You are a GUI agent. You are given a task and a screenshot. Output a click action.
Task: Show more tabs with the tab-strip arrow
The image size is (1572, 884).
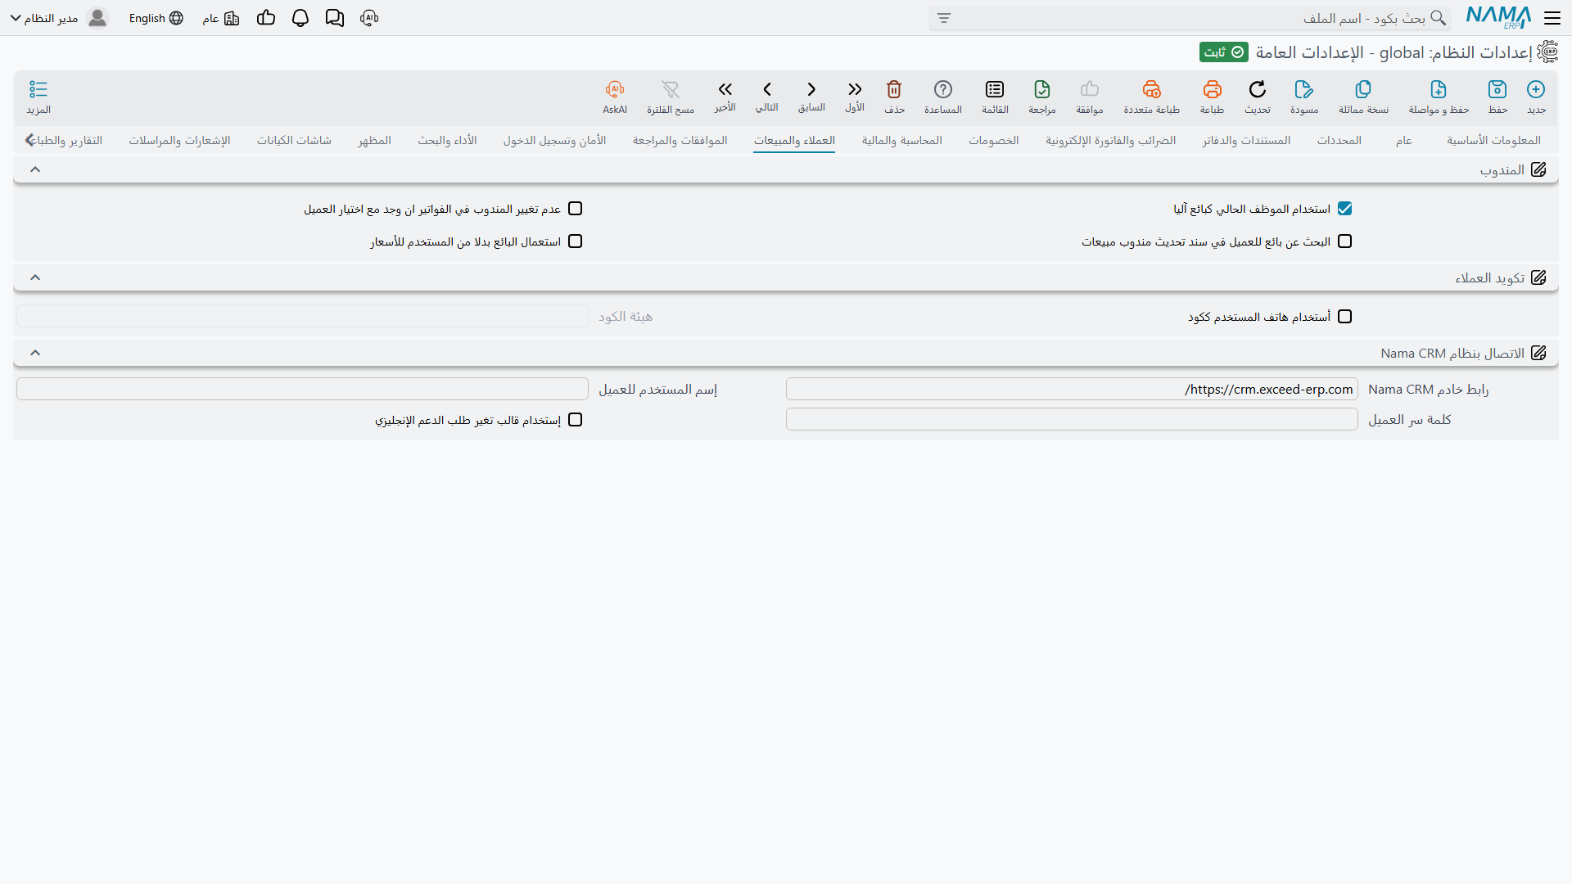29,140
